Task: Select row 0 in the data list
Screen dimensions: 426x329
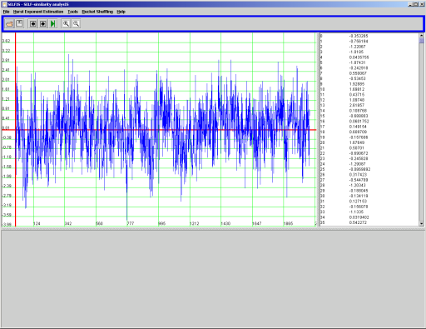Action: pos(369,36)
